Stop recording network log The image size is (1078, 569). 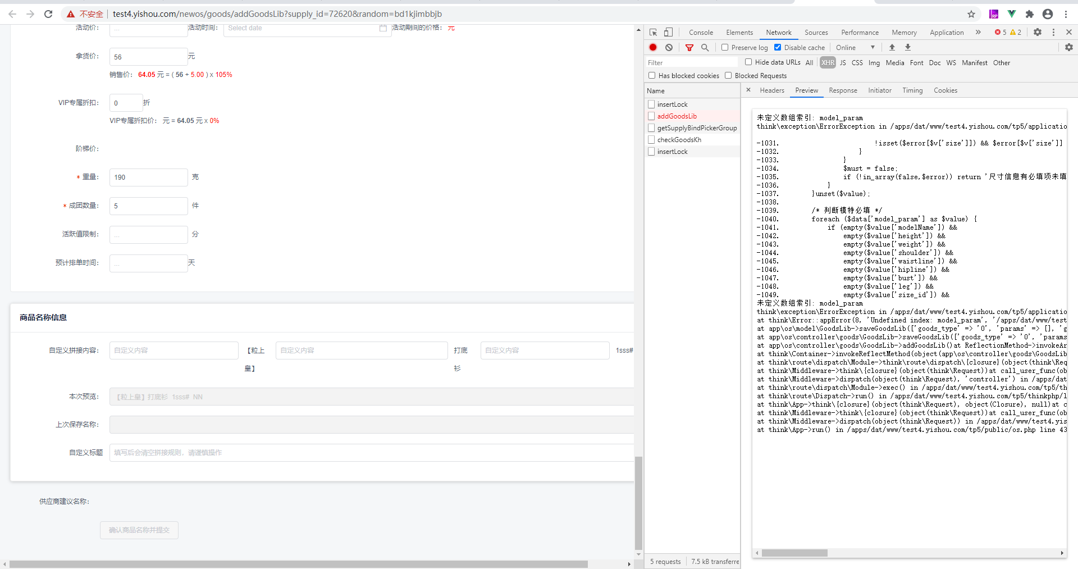653,48
